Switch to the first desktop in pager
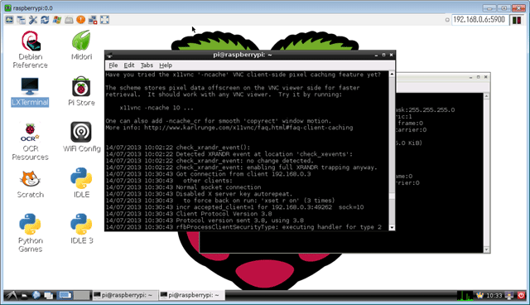 65,295
